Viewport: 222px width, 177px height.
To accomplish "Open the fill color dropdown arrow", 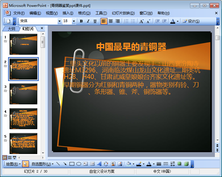I will (x=133, y=164).
